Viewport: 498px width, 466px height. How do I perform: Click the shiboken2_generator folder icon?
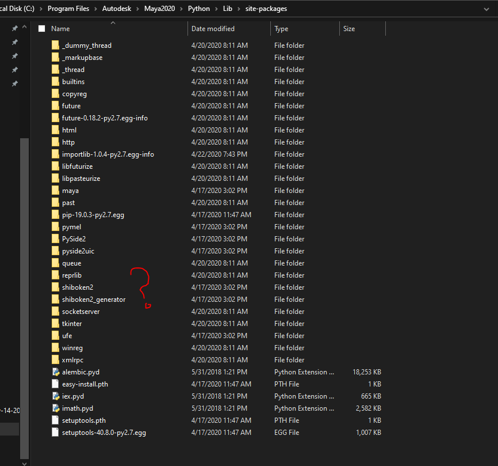[x=55, y=300]
